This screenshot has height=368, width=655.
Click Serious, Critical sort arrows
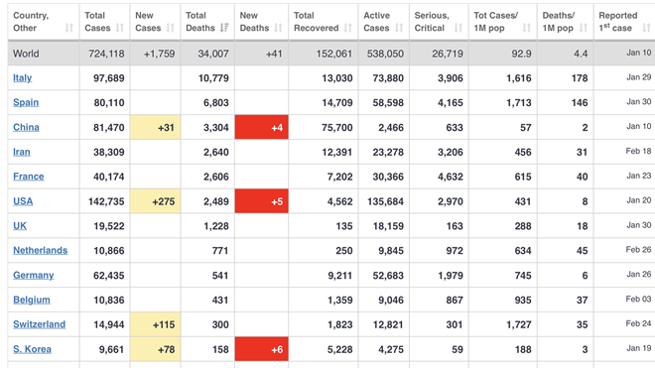pos(458,28)
